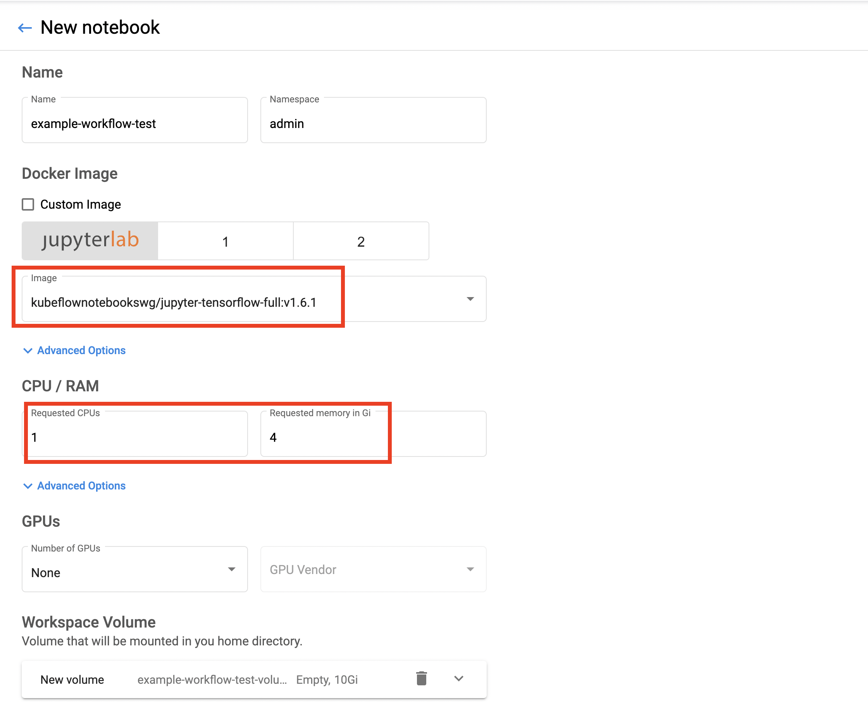The image size is (868, 702).
Task: Expand Advanced Options under CPU / RAM
Action: pos(81,486)
